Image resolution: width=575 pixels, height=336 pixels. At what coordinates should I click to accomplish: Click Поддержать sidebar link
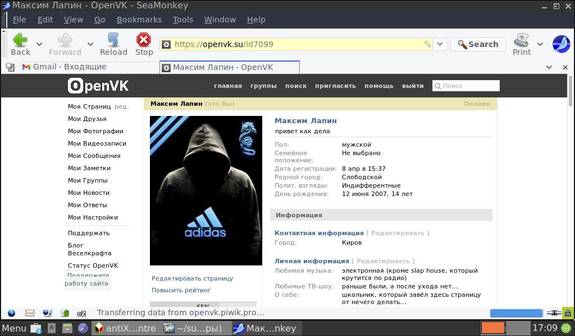point(89,234)
